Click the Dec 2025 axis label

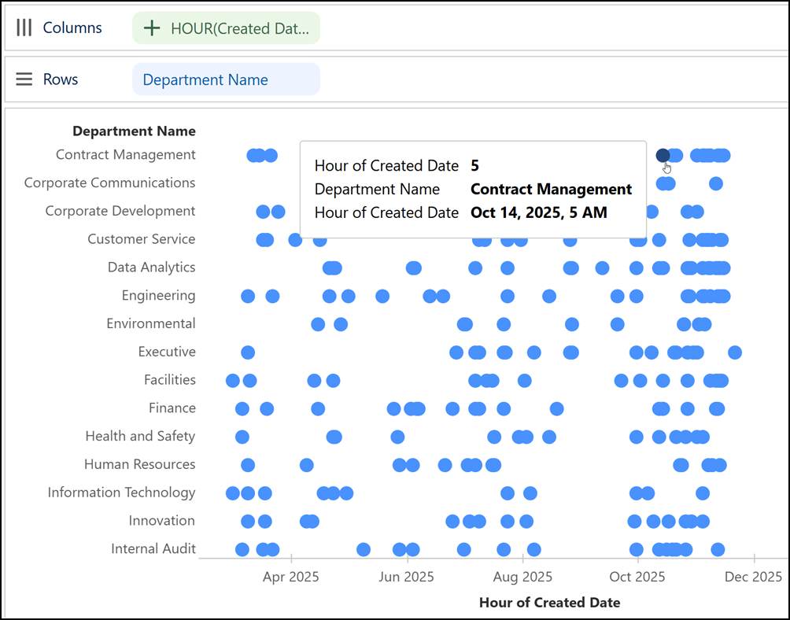(753, 577)
